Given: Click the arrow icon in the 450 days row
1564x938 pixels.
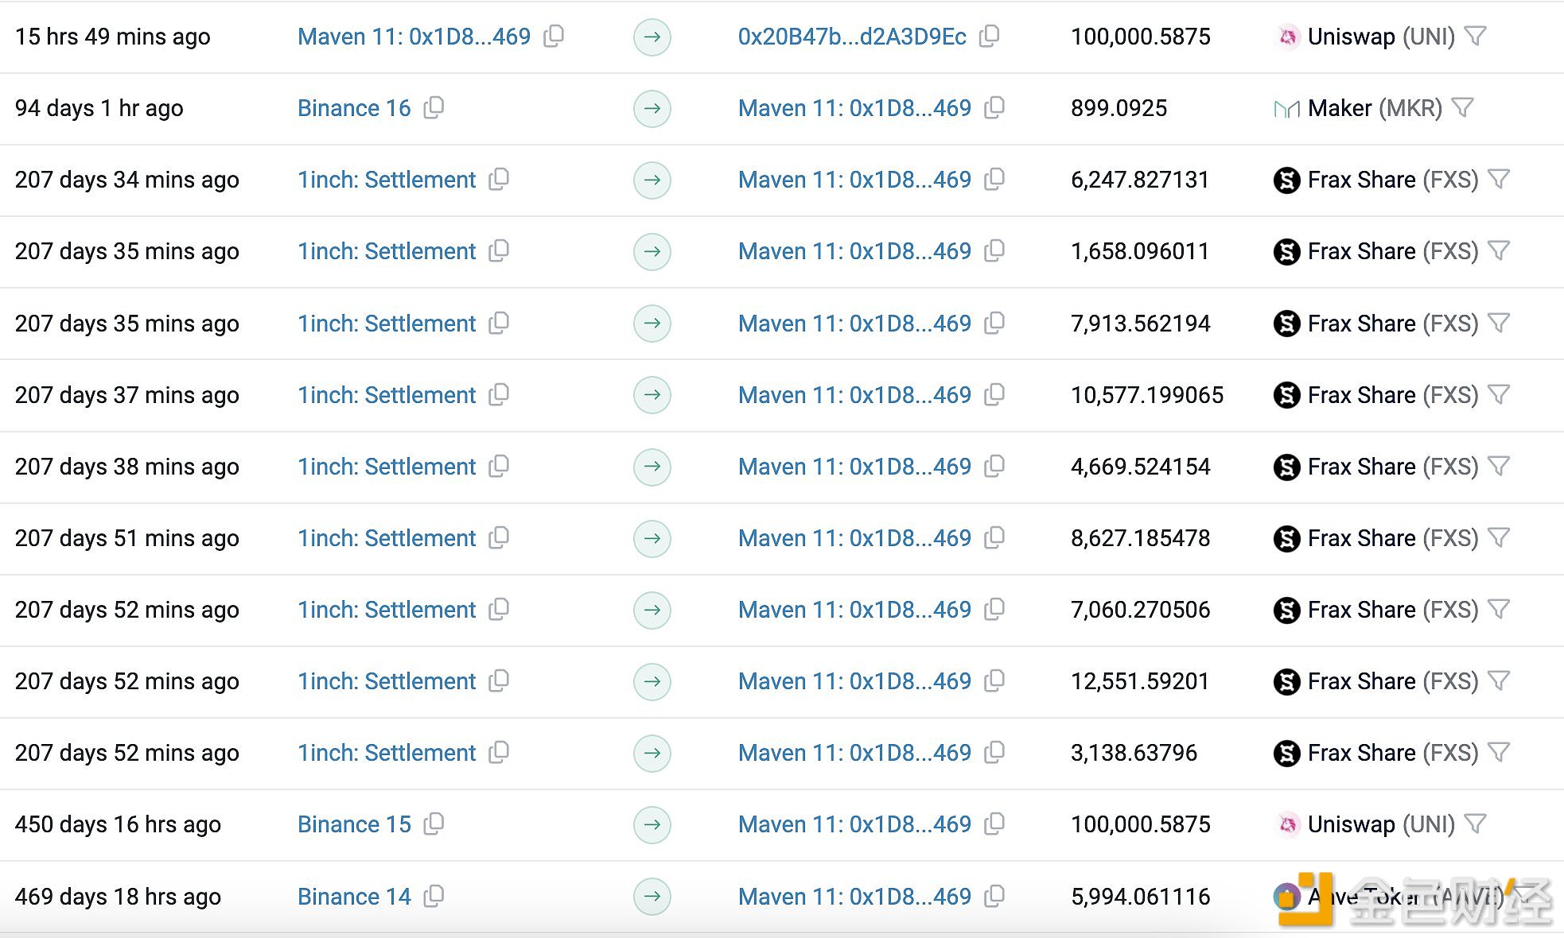Looking at the screenshot, I should pyautogui.click(x=652, y=824).
